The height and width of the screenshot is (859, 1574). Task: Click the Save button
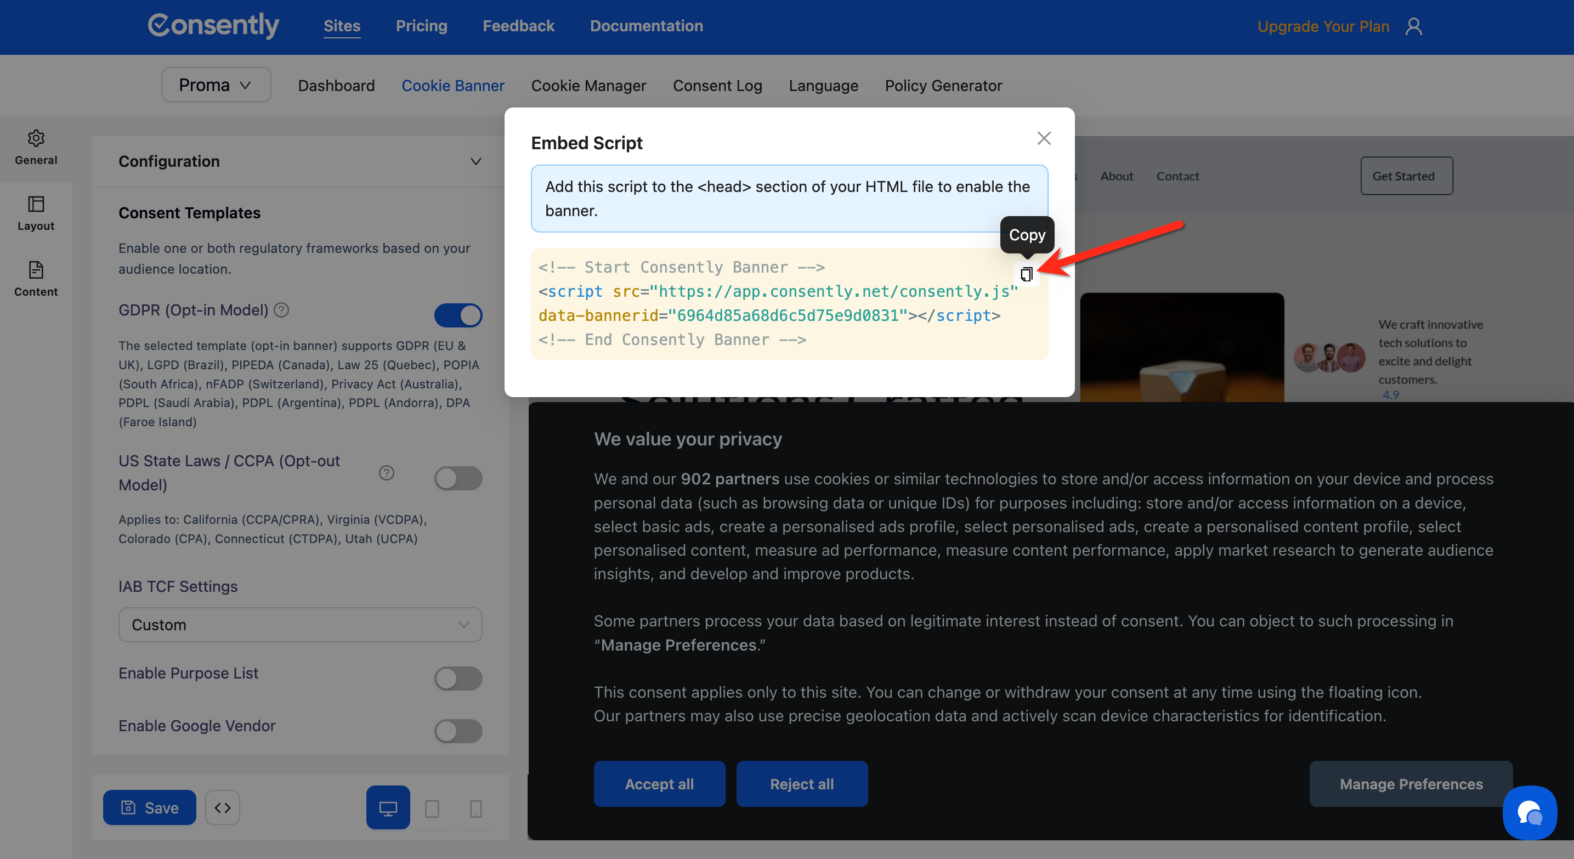click(149, 807)
